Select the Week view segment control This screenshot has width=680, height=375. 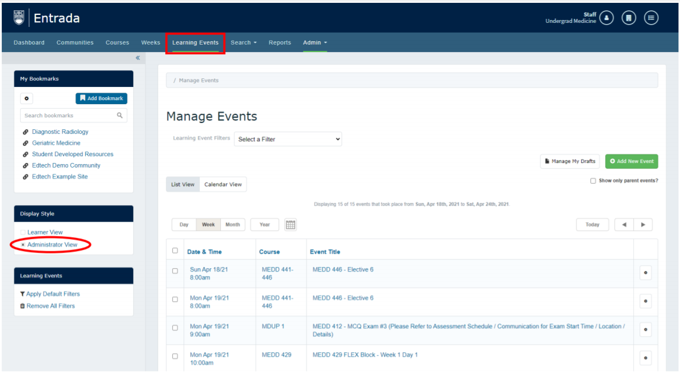pyautogui.click(x=208, y=225)
